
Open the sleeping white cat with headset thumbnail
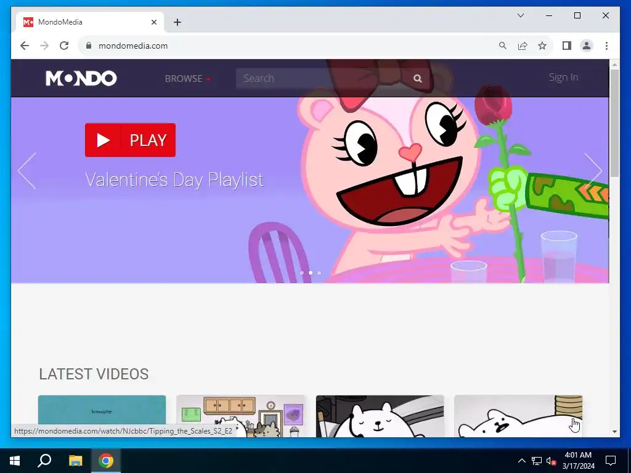tap(380, 416)
